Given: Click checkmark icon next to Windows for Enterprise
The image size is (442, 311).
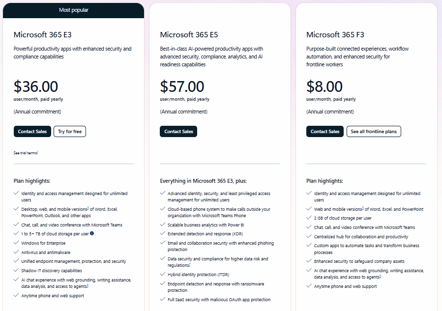Looking at the screenshot, I should pos(16,243).
